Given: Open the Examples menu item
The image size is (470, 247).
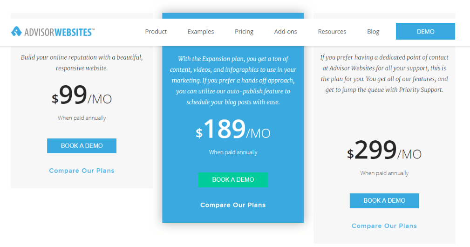Looking at the screenshot, I should coord(200,32).
